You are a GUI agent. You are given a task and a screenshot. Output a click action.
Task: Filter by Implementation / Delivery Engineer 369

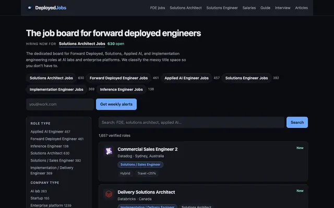tap(52, 171)
